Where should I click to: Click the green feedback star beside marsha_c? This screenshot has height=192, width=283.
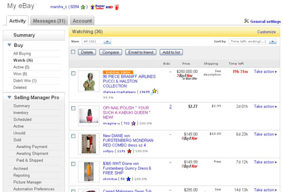click(x=83, y=7)
